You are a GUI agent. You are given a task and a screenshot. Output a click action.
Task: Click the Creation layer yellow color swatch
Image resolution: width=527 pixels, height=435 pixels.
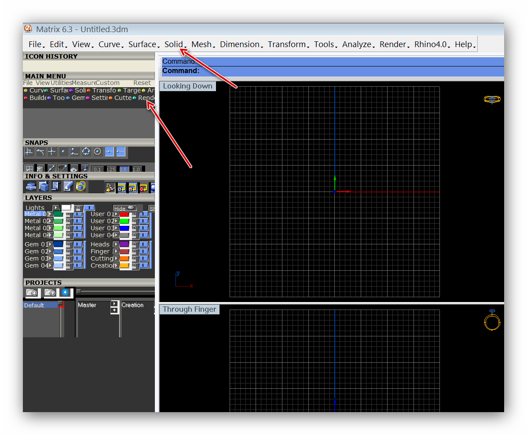tap(124, 265)
